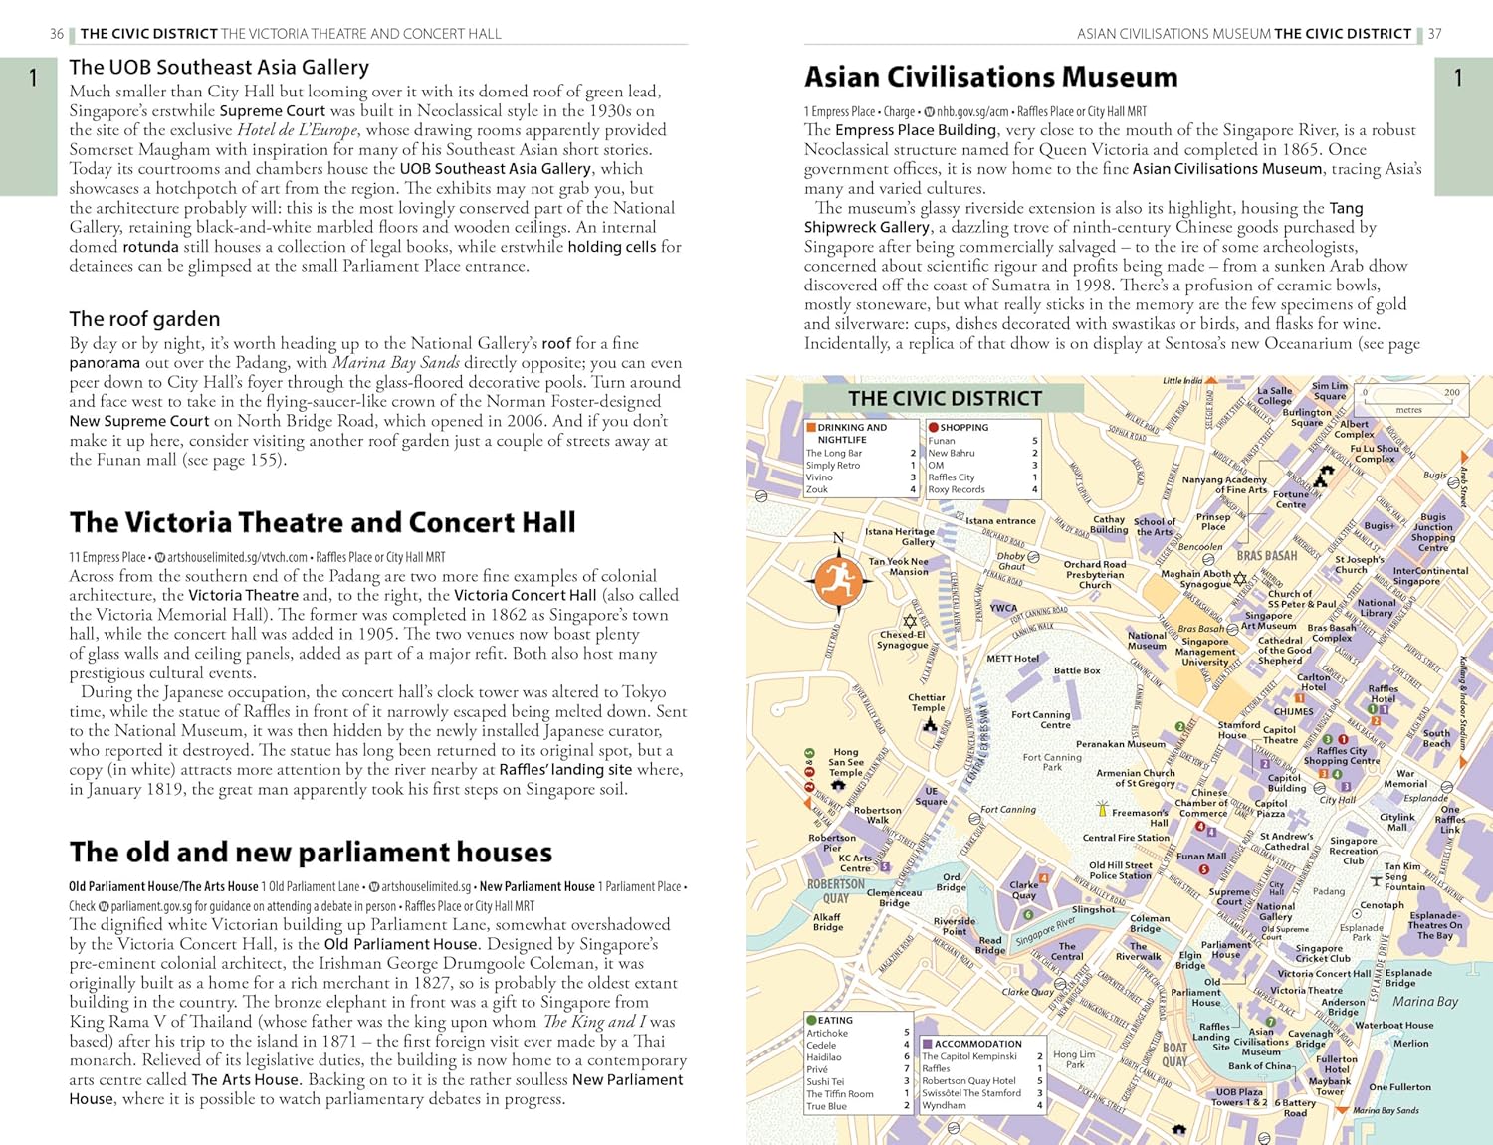Click the Cenotaph monument symbol
This screenshot has width=1493, height=1145.
1355,912
